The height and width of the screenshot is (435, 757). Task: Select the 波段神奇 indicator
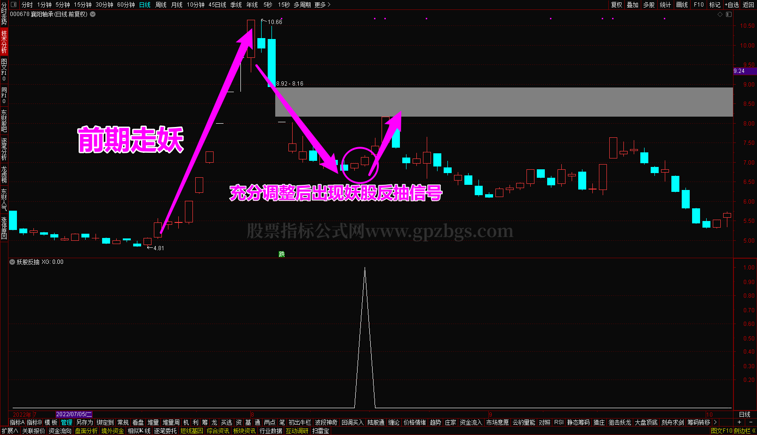point(326,422)
